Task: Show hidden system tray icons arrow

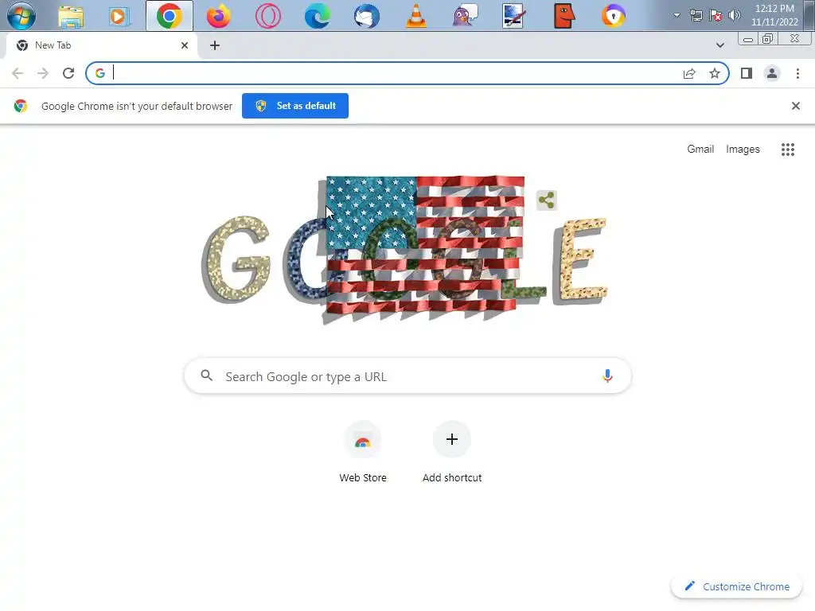Action: pos(677,15)
